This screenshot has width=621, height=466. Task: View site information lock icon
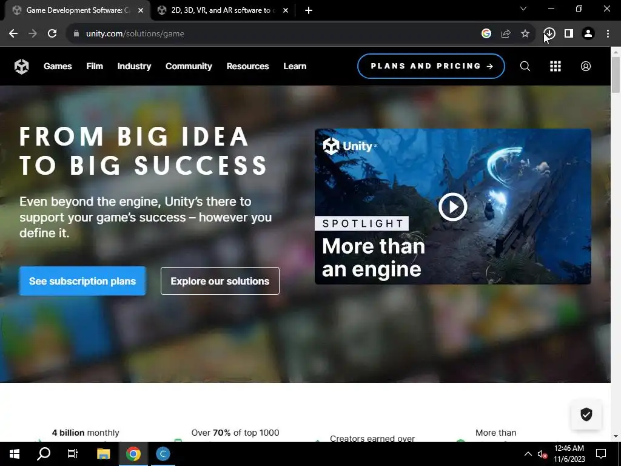click(76, 34)
